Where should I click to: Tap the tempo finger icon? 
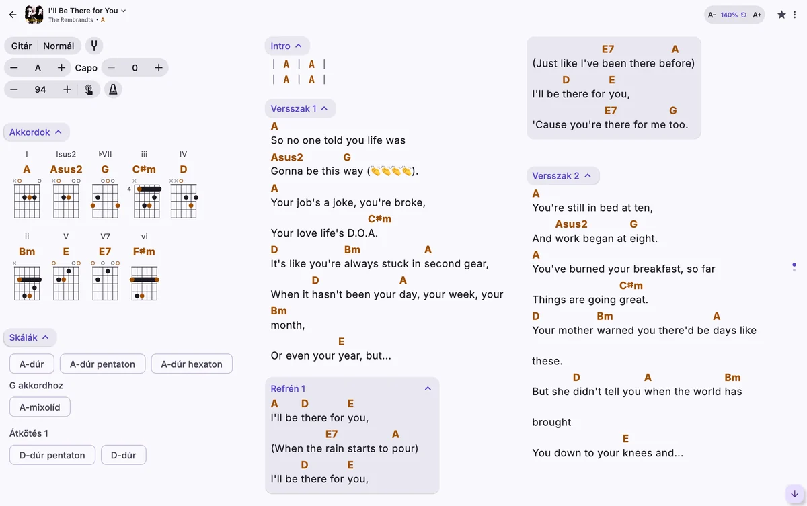[89, 89]
